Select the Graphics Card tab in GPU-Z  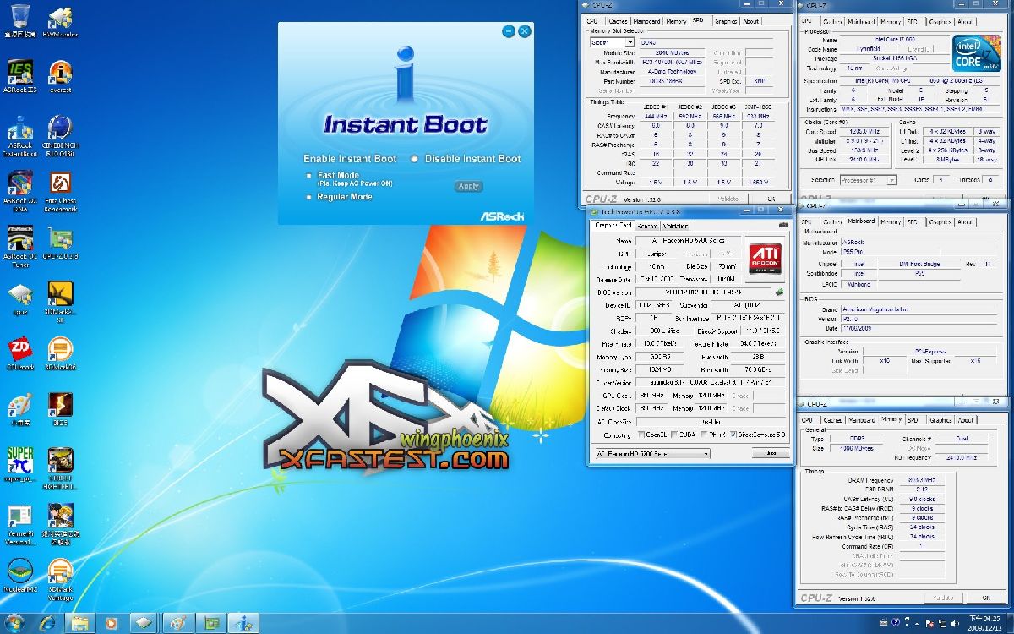click(613, 226)
